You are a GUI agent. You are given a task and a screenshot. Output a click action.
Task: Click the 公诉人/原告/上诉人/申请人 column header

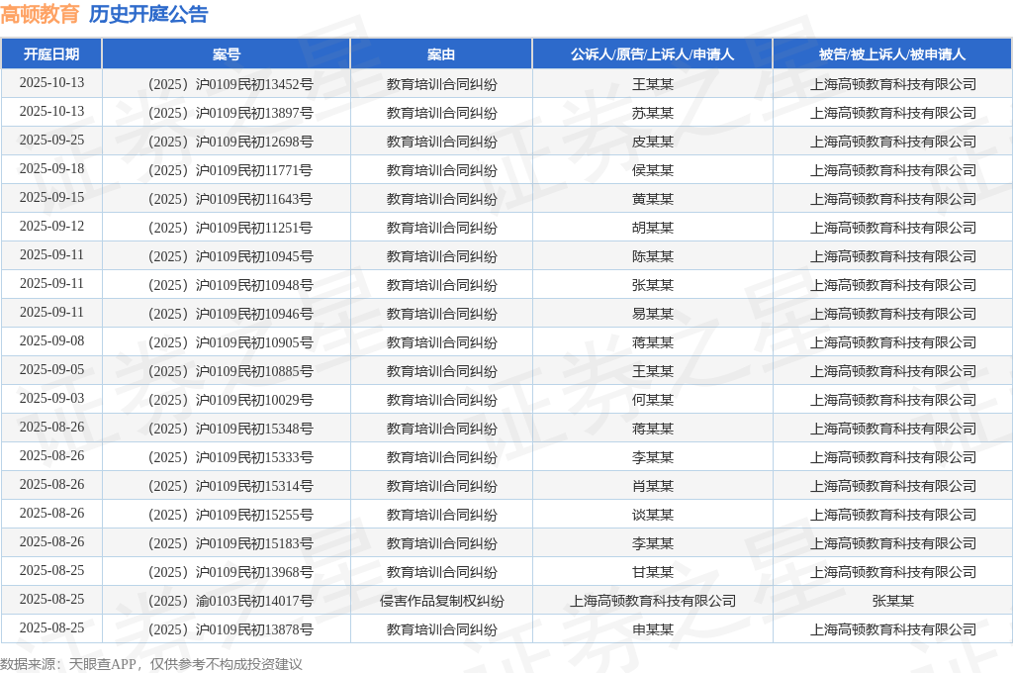coord(653,54)
